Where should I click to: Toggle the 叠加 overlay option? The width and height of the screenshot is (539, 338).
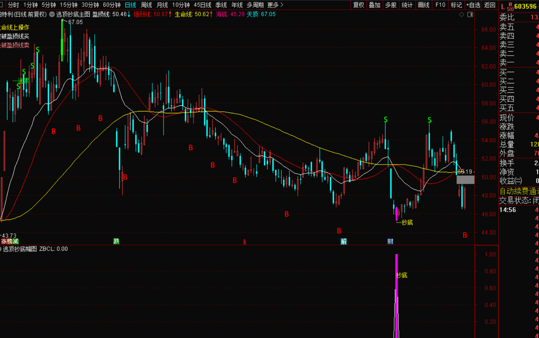375,5
